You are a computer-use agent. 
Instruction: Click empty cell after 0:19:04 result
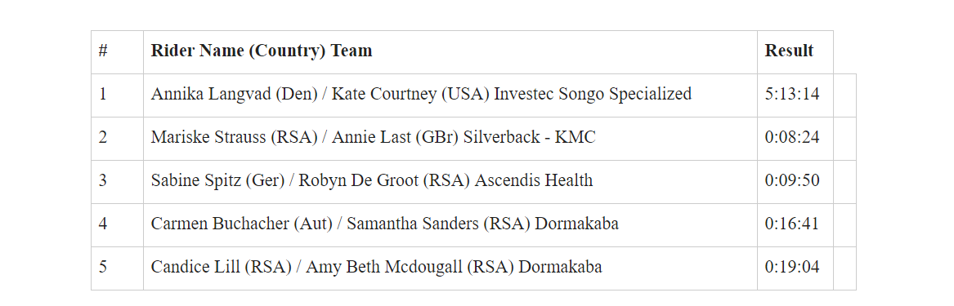point(844,268)
